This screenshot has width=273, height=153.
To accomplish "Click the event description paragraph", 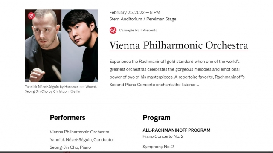I will [177, 73].
